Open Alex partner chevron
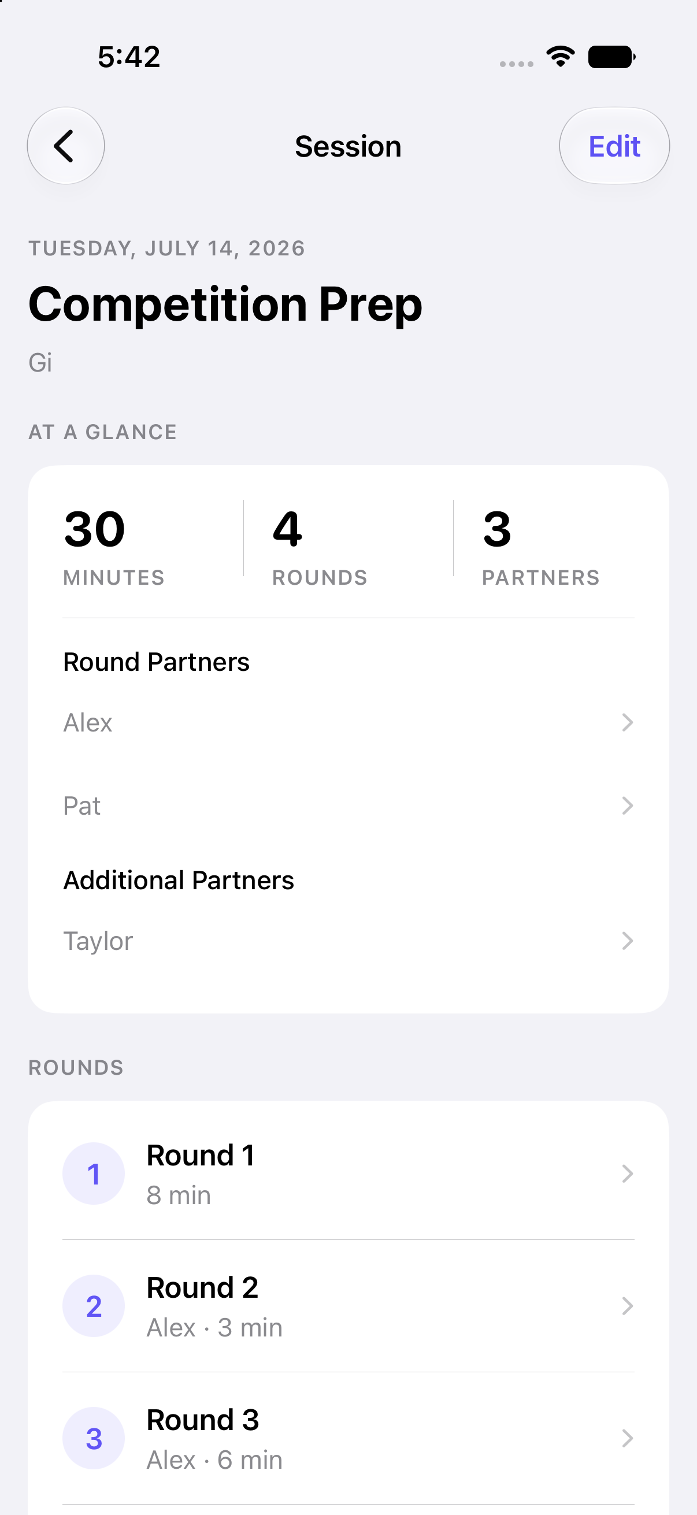 tap(627, 722)
